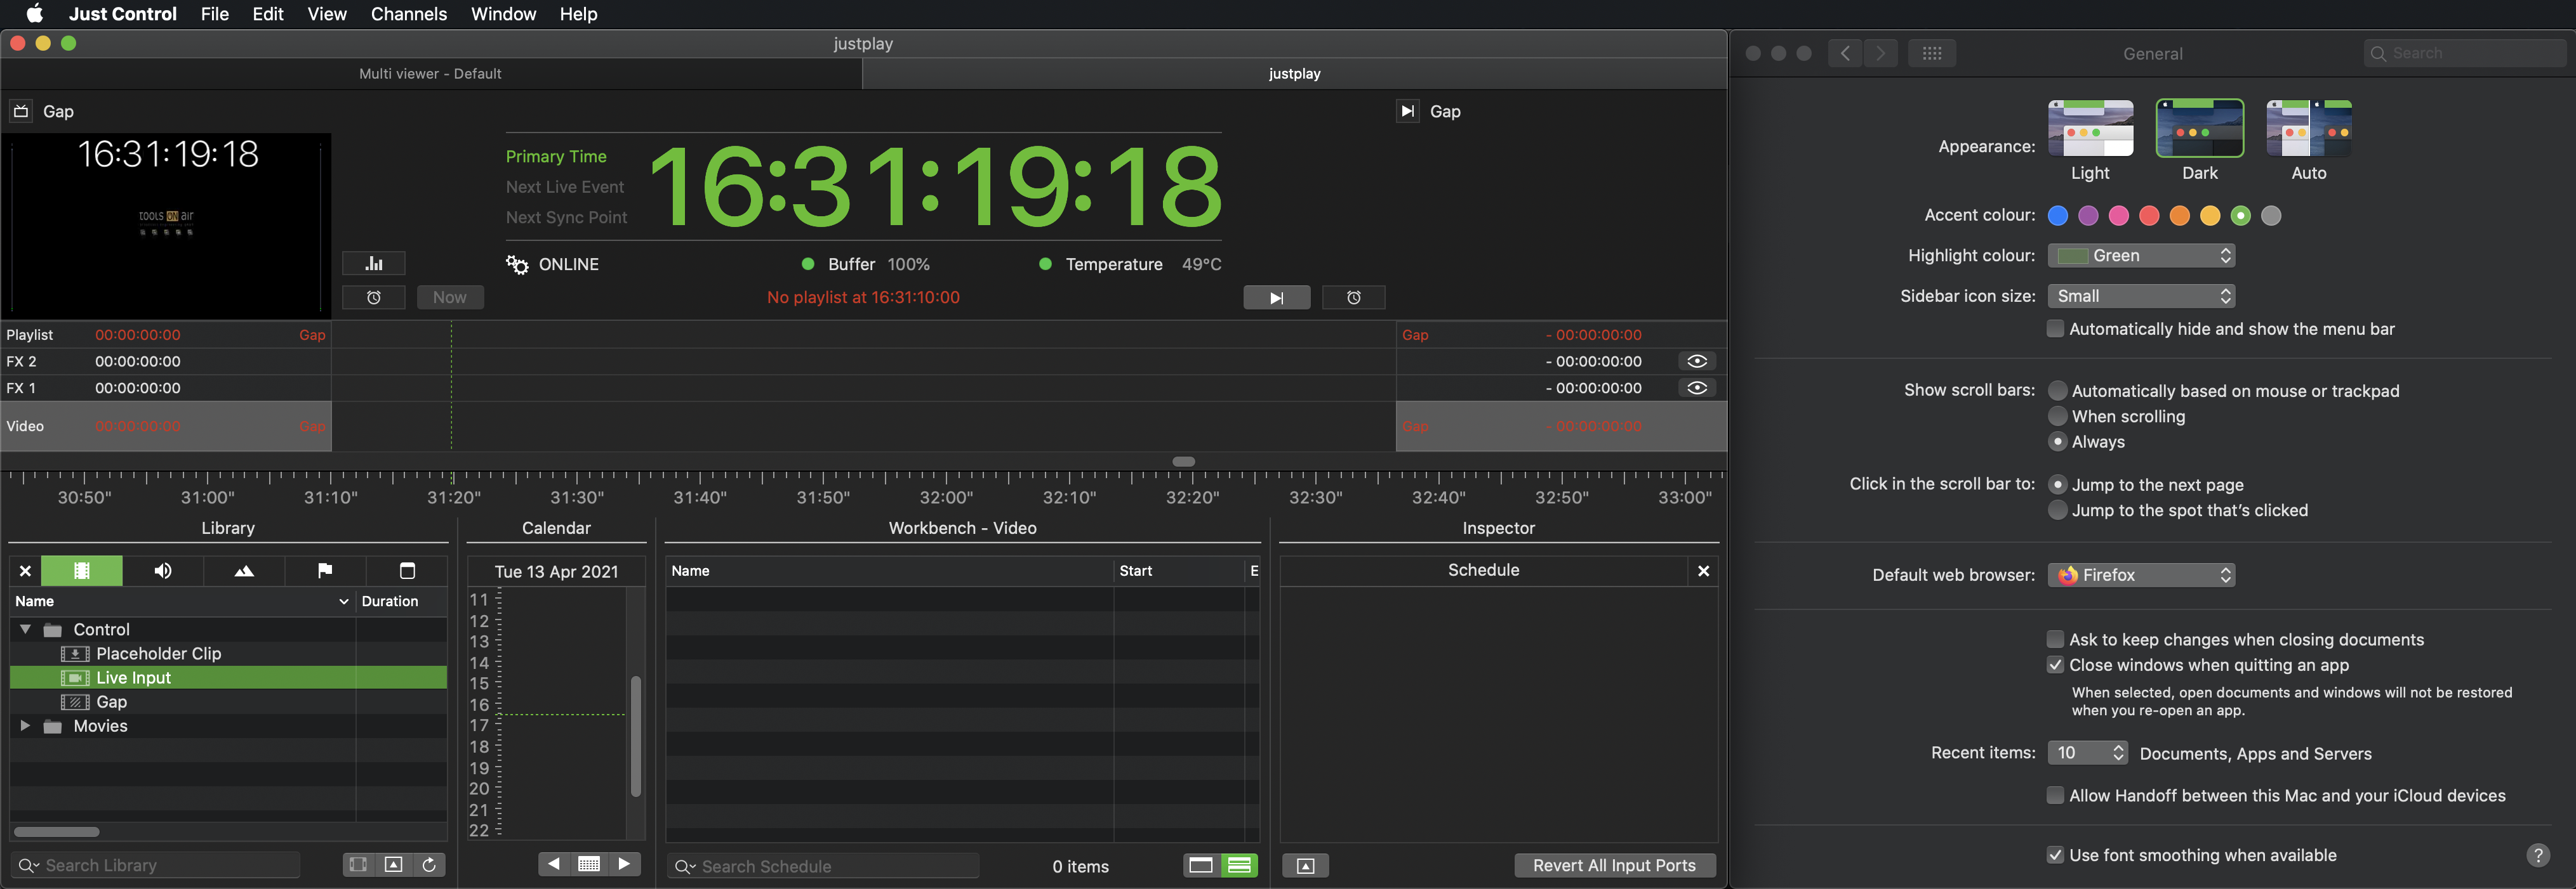
Task: Click the skip-to-next playback button
Action: coord(1277,297)
